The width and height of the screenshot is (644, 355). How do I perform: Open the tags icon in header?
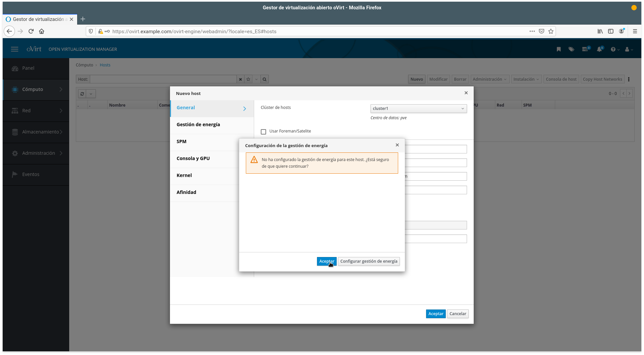pyautogui.click(x=571, y=49)
